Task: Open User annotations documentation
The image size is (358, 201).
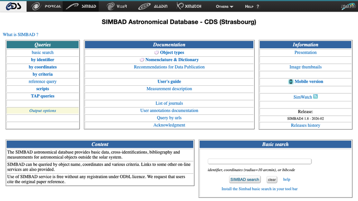Action: click(x=169, y=110)
